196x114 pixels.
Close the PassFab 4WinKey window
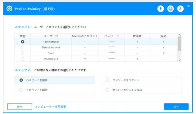[x=188, y=6]
